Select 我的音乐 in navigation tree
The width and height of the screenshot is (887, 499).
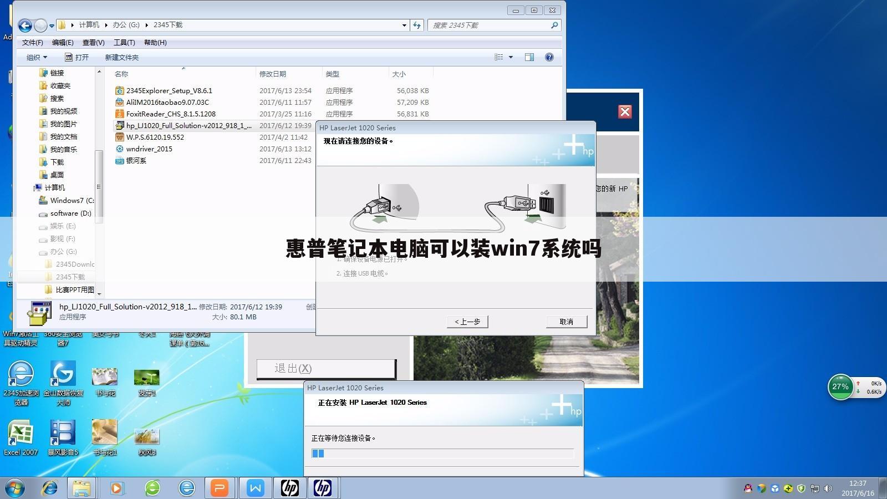[x=63, y=149]
